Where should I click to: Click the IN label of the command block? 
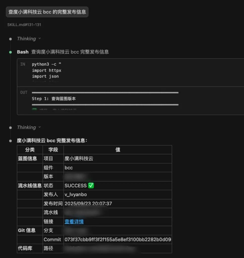[x=23, y=64]
